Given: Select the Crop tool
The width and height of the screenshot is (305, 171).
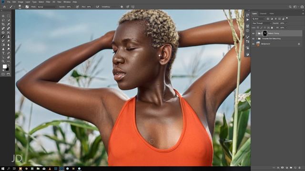Looking at the screenshot, I should tap(3, 24).
